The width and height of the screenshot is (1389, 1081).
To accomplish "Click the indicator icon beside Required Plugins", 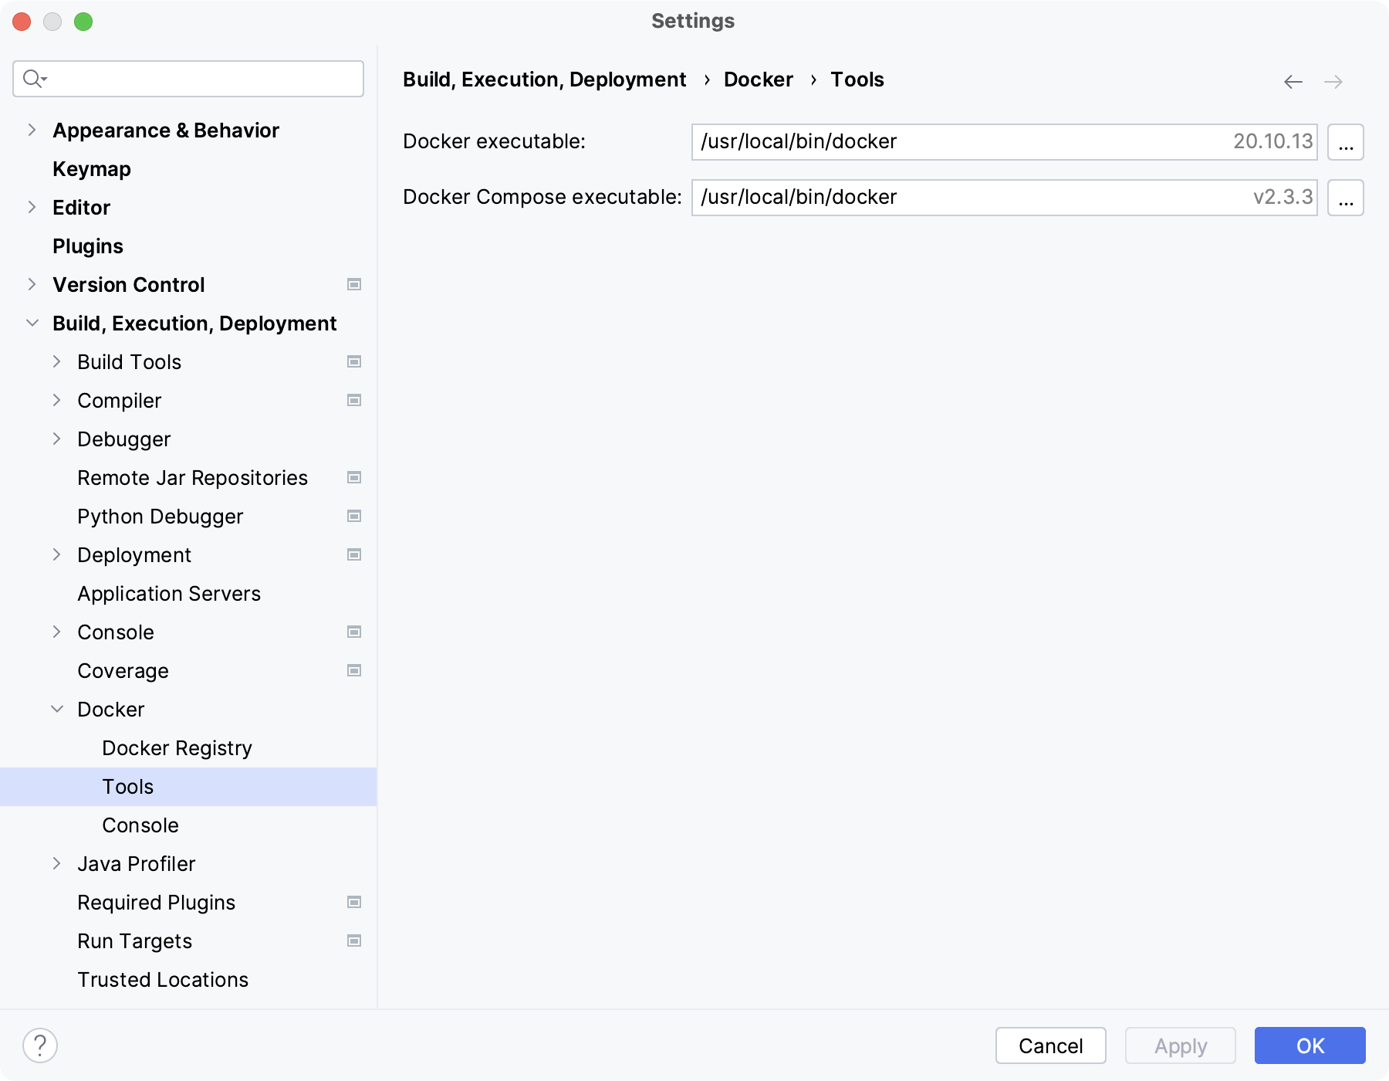I will coord(353,902).
